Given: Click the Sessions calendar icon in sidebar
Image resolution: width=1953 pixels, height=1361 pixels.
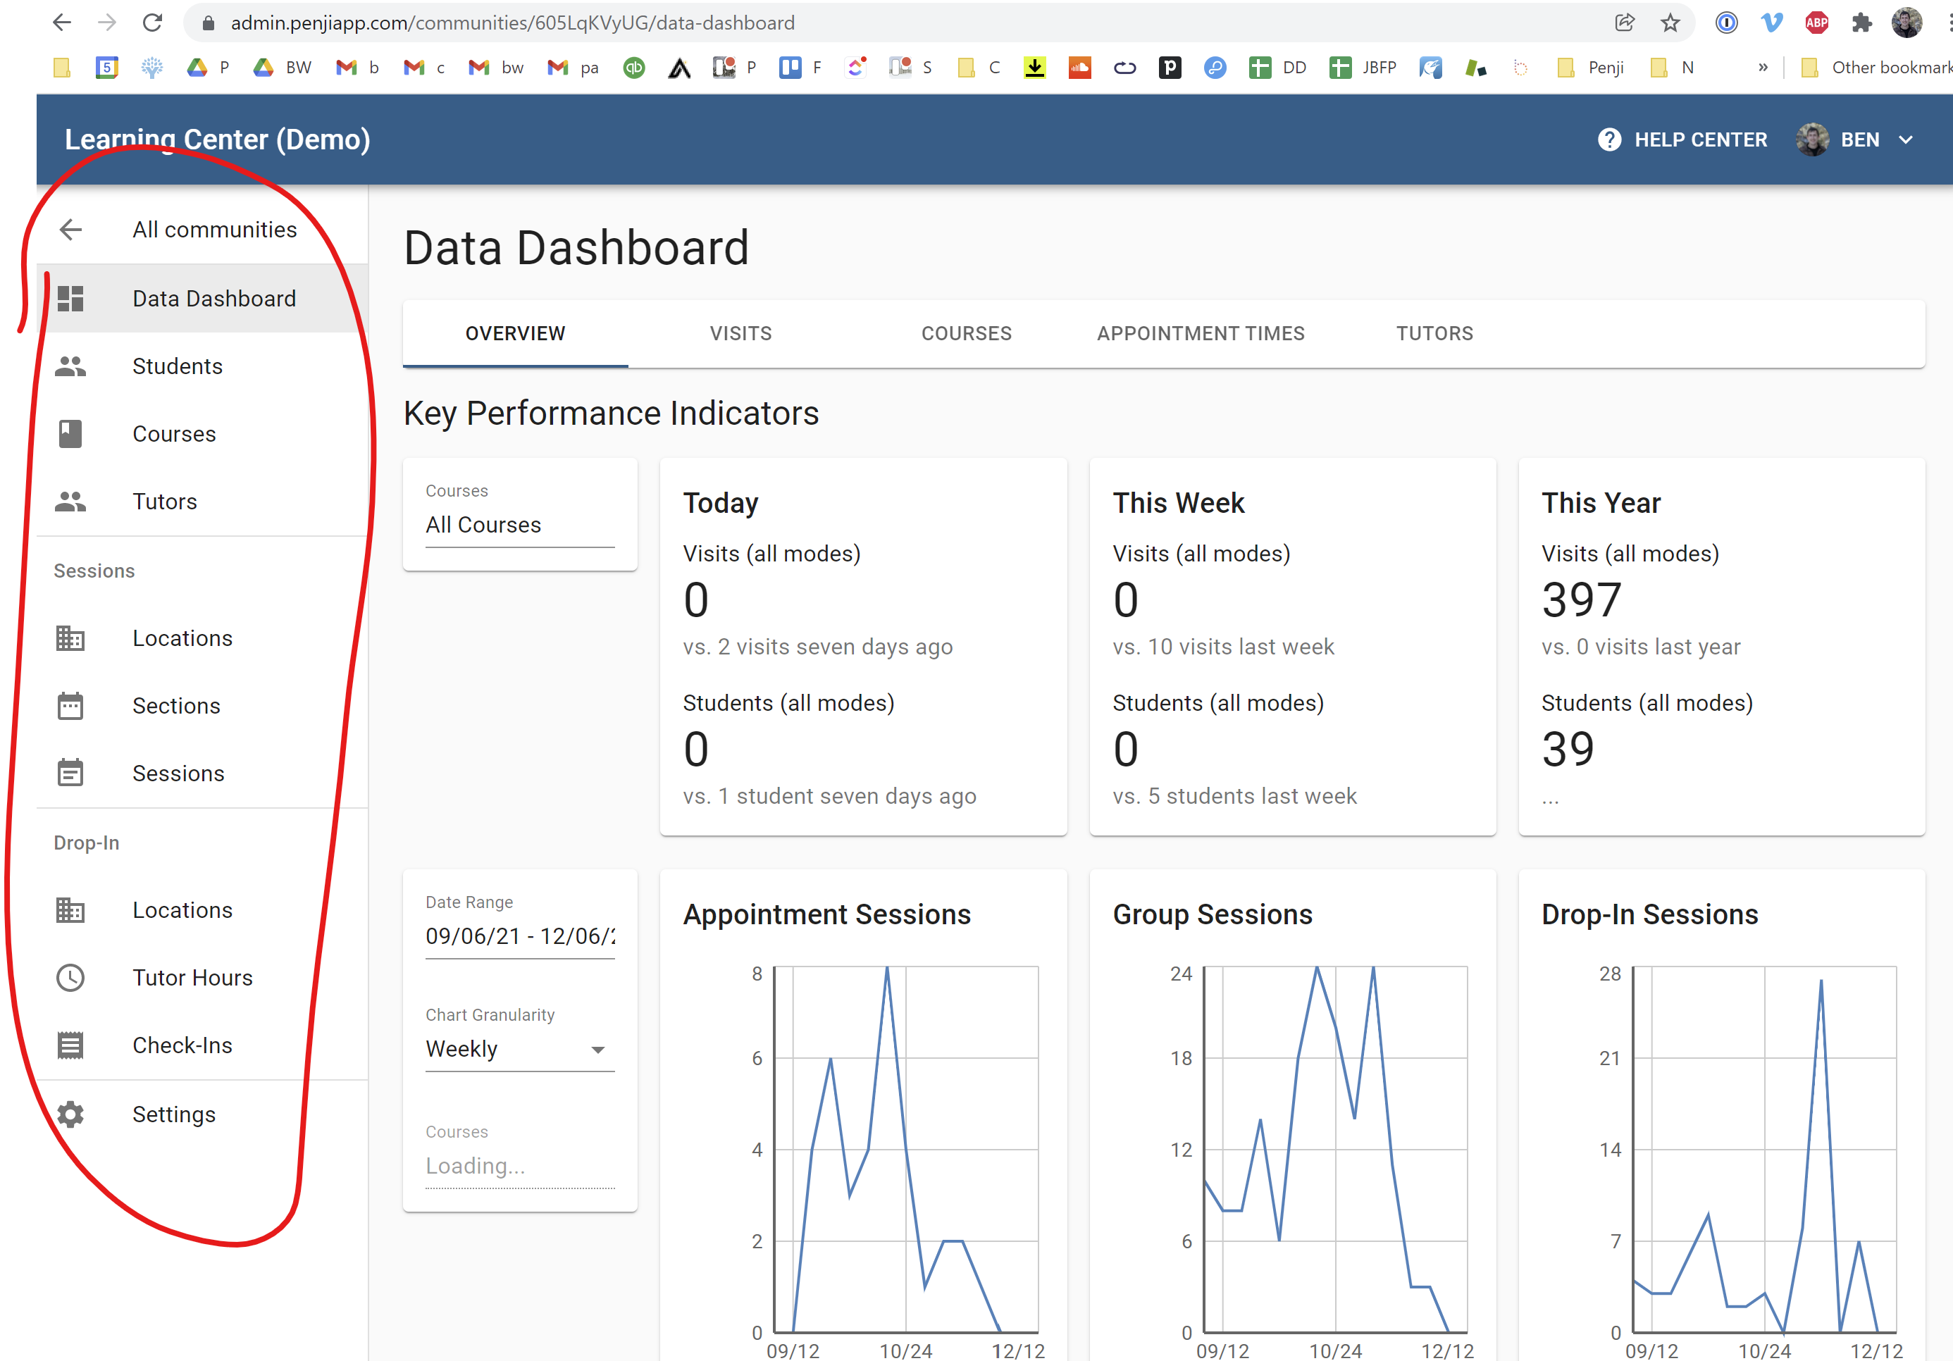Looking at the screenshot, I should (70, 773).
